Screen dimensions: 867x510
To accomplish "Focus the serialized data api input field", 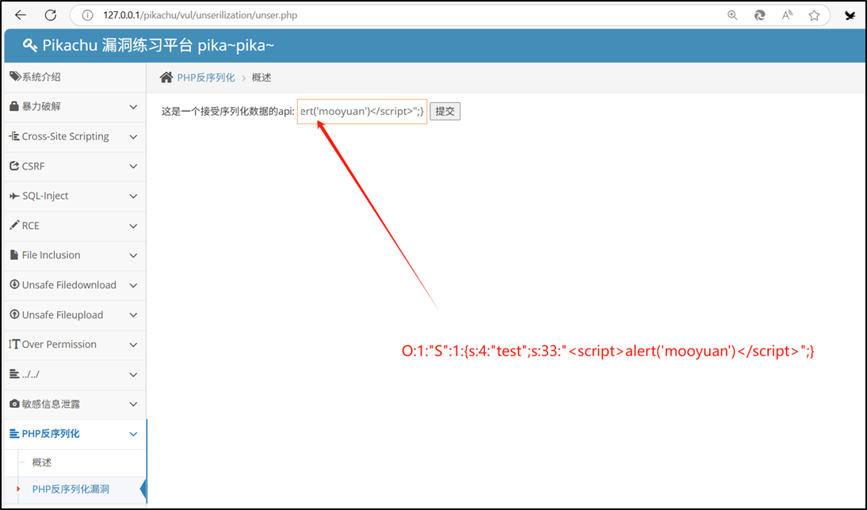I will pos(362,112).
